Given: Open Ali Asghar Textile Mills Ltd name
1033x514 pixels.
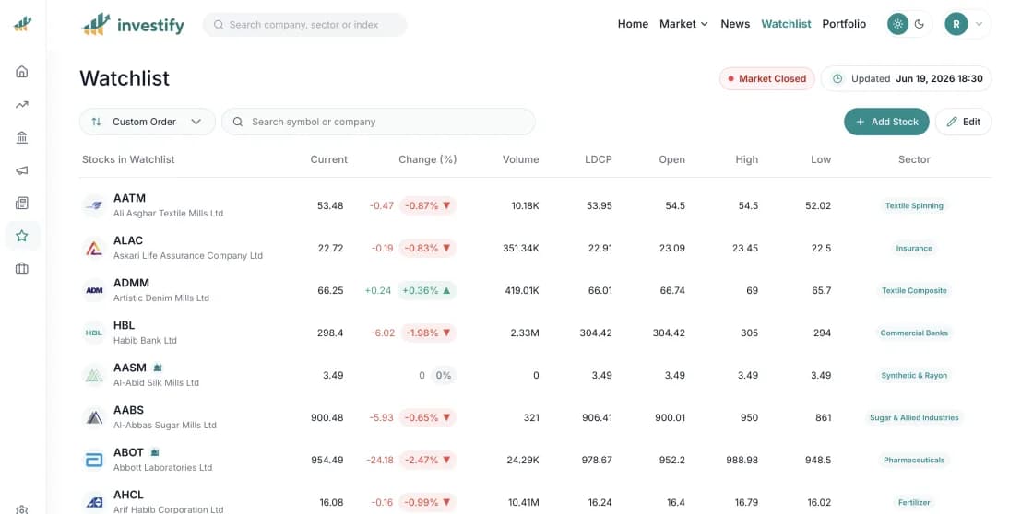Looking at the screenshot, I should 168,213.
